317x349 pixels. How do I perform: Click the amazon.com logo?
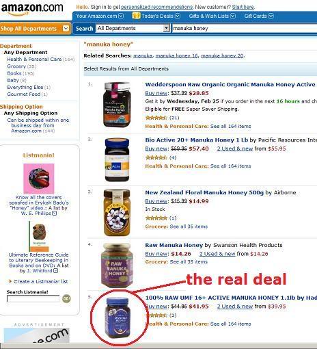[x=32, y=9]
